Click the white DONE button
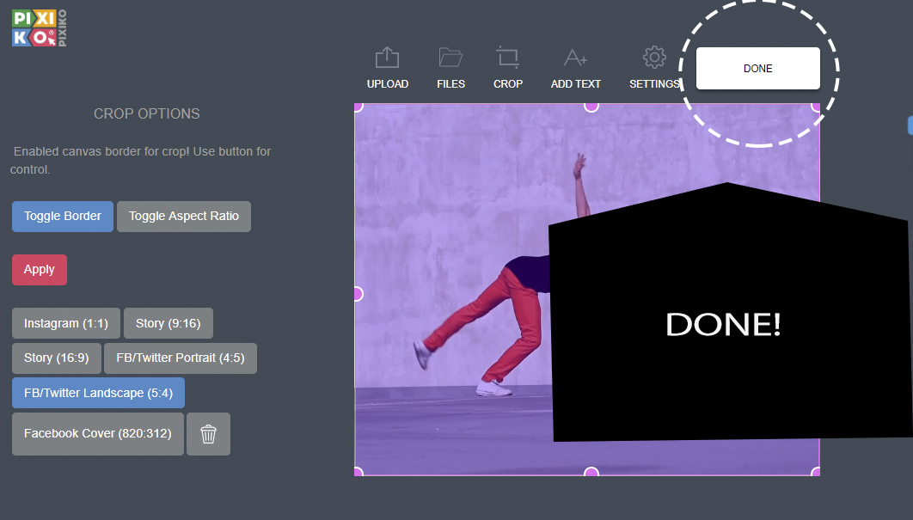The height and width of the screenshot is (520, 913). pos(758,68)
